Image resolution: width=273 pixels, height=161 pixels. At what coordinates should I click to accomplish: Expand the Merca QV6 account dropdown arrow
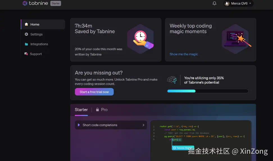250,3
